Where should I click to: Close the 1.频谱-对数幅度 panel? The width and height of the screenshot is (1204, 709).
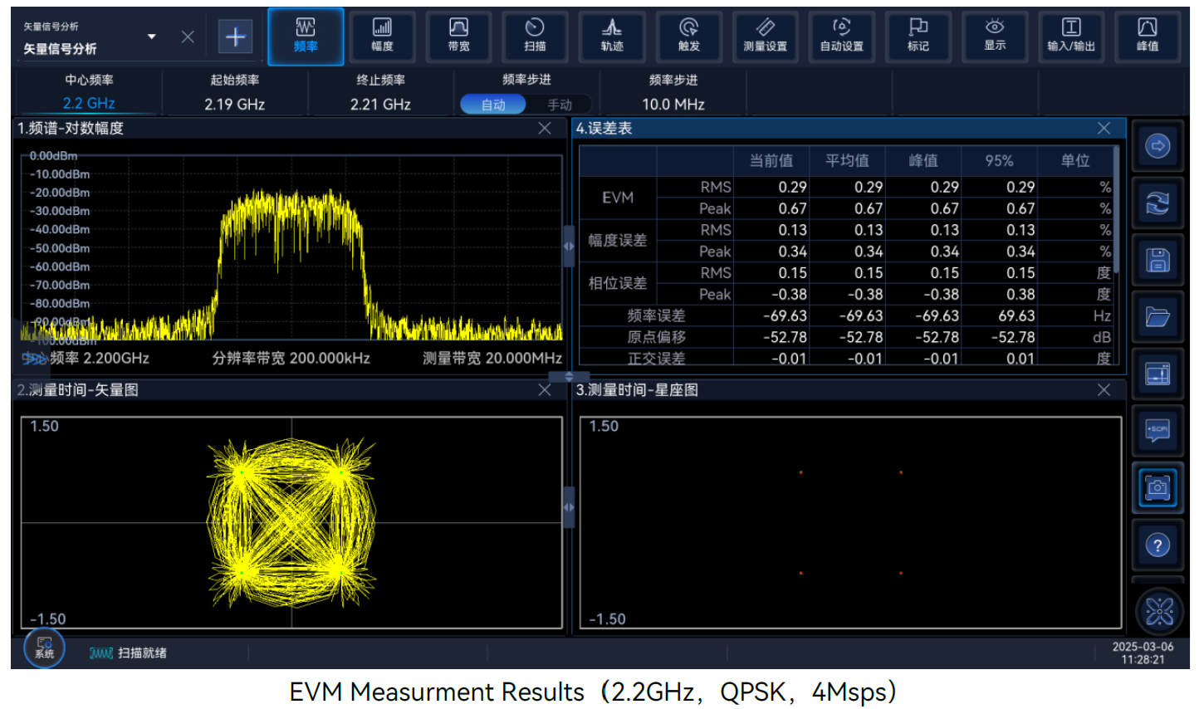[545, 128]
